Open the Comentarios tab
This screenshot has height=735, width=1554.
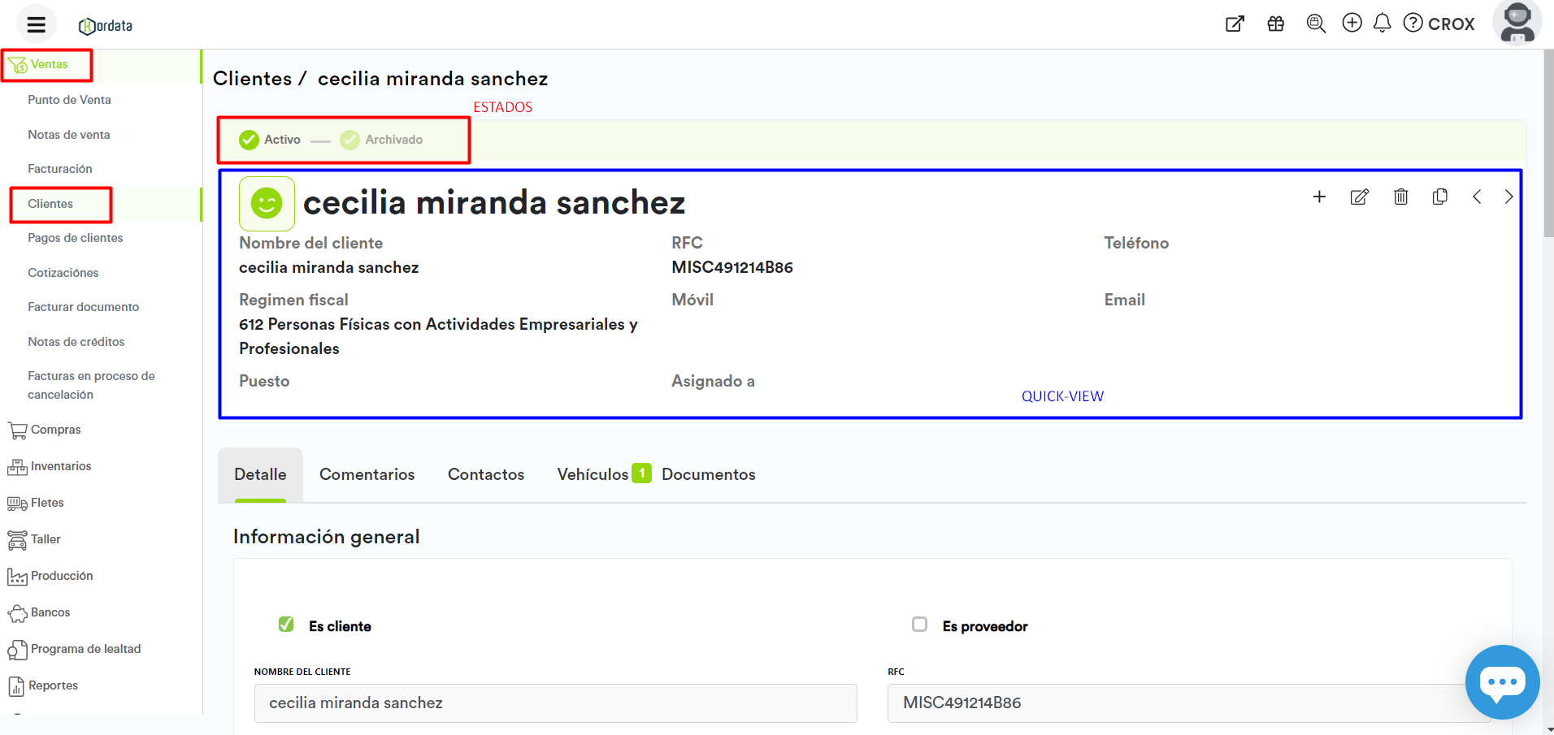[x=367, y=474]
